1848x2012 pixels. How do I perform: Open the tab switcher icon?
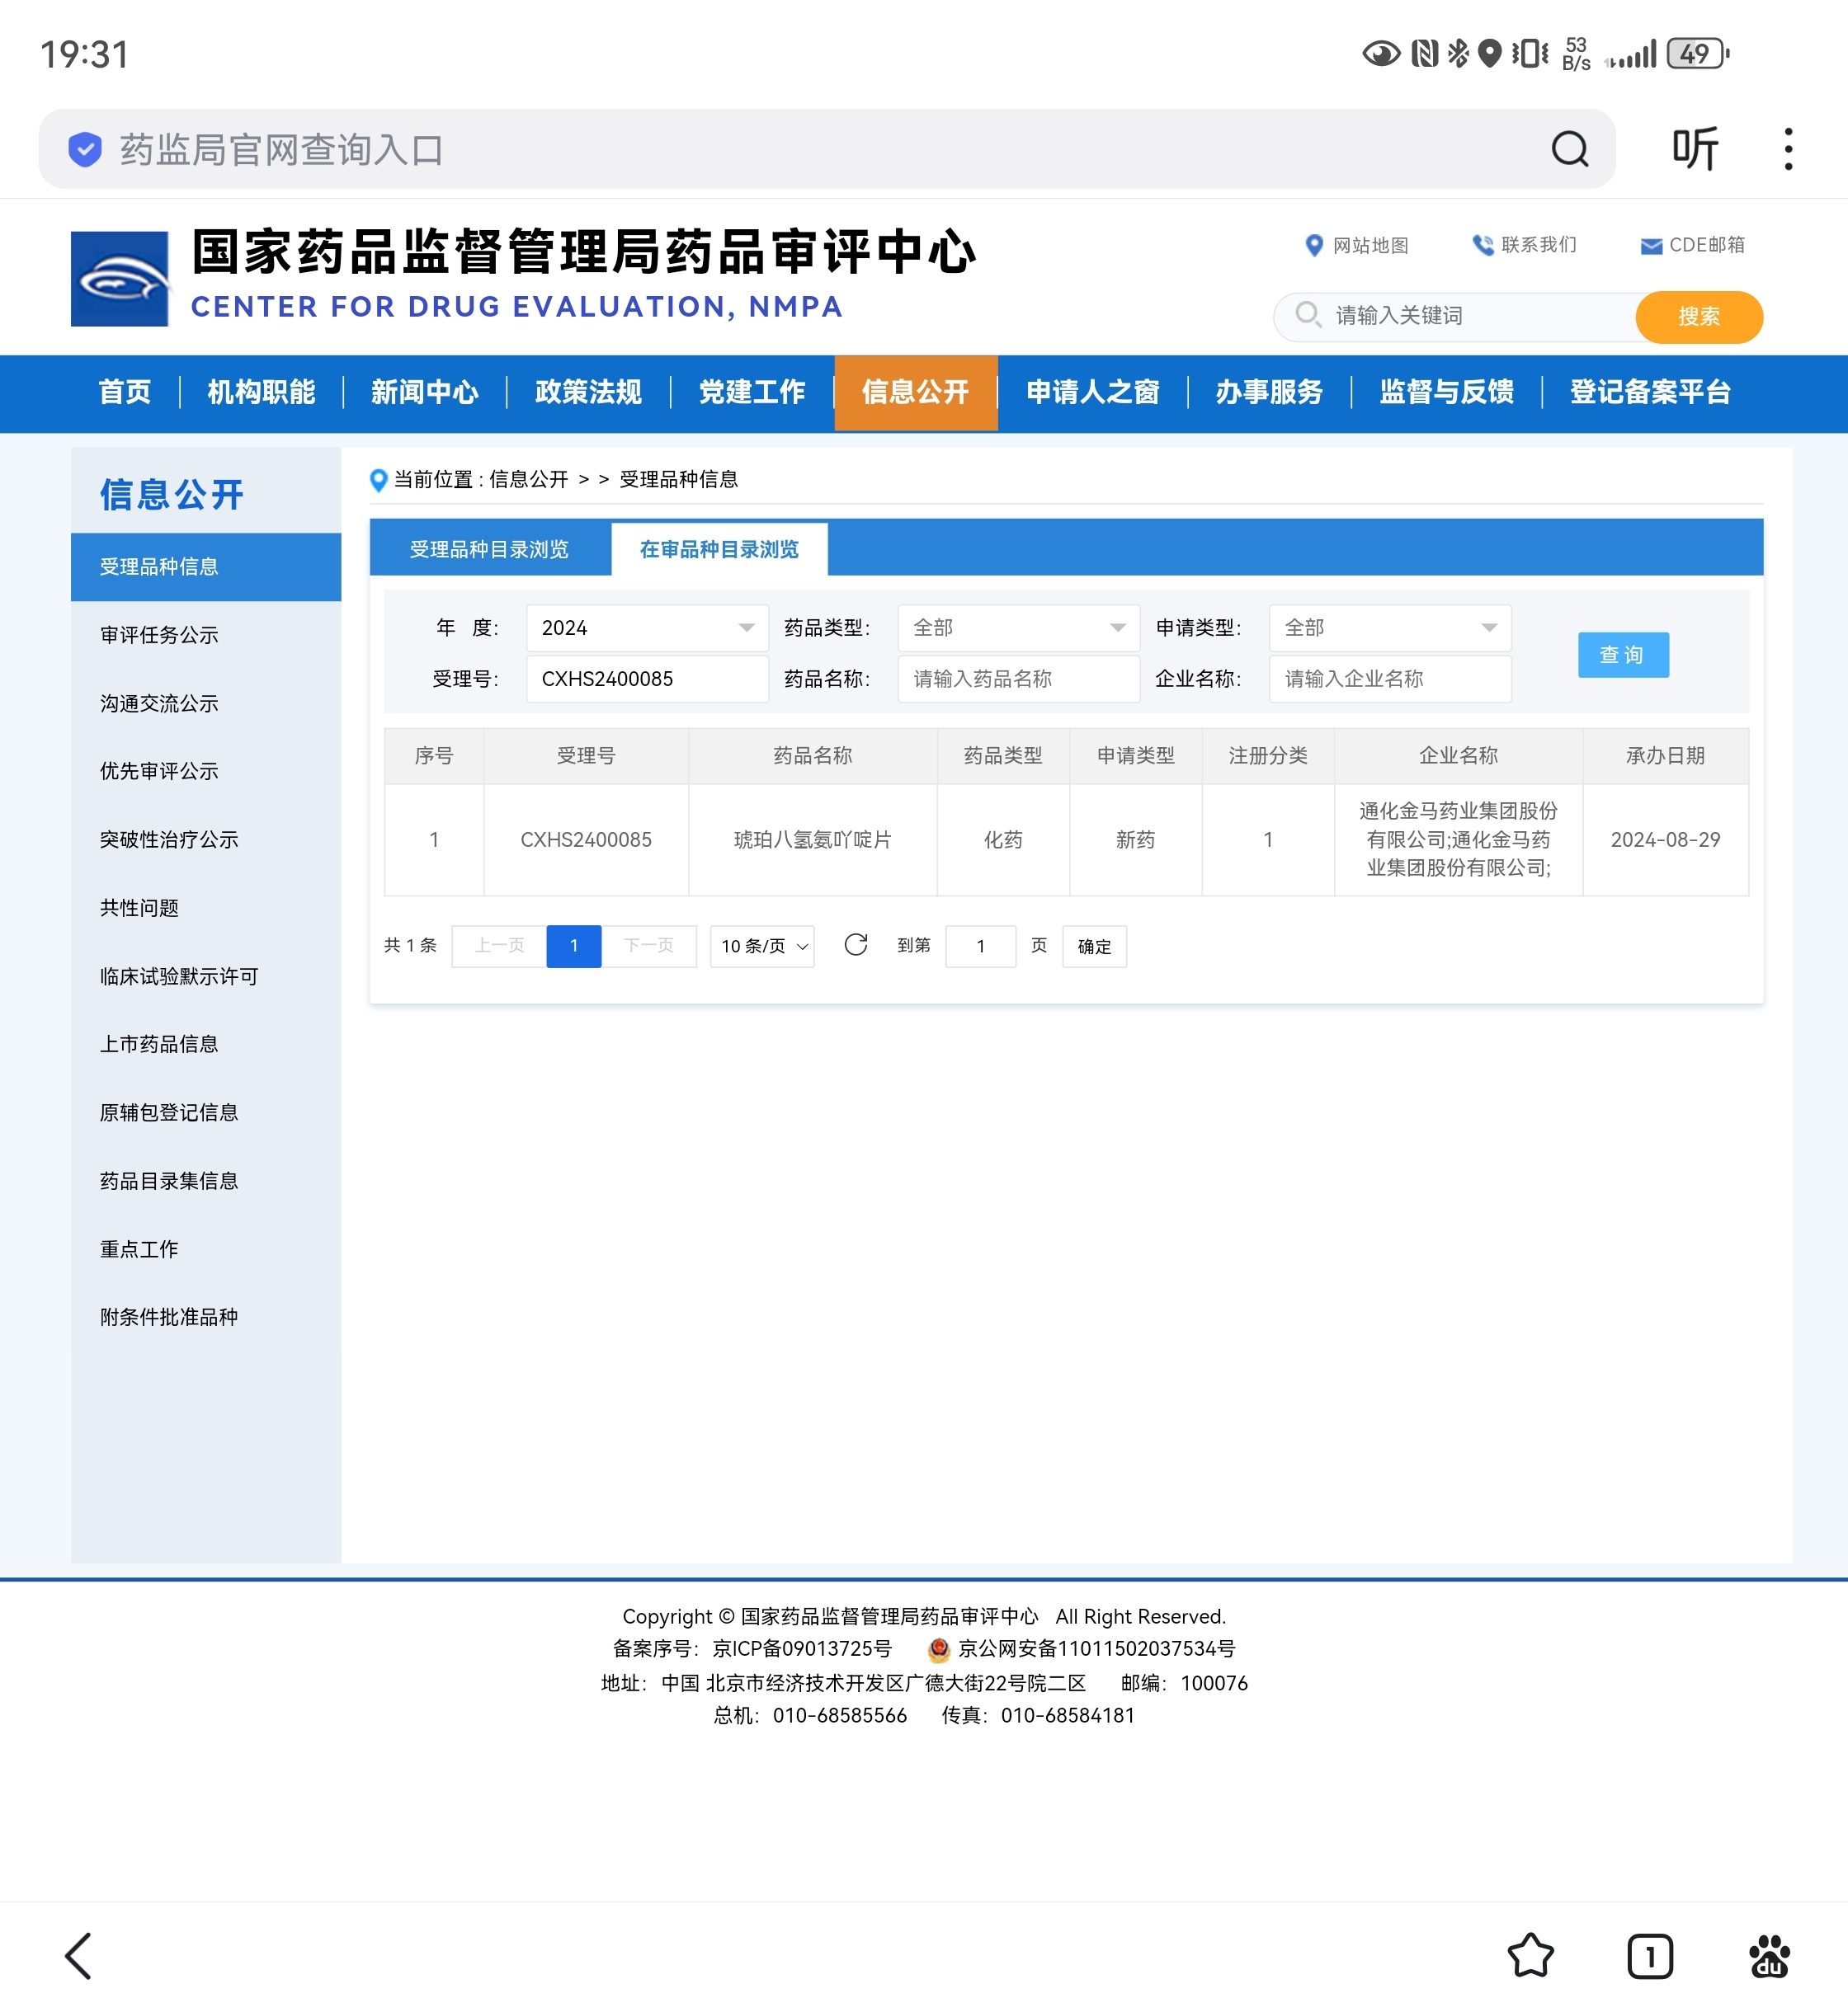point(1649,1956)
